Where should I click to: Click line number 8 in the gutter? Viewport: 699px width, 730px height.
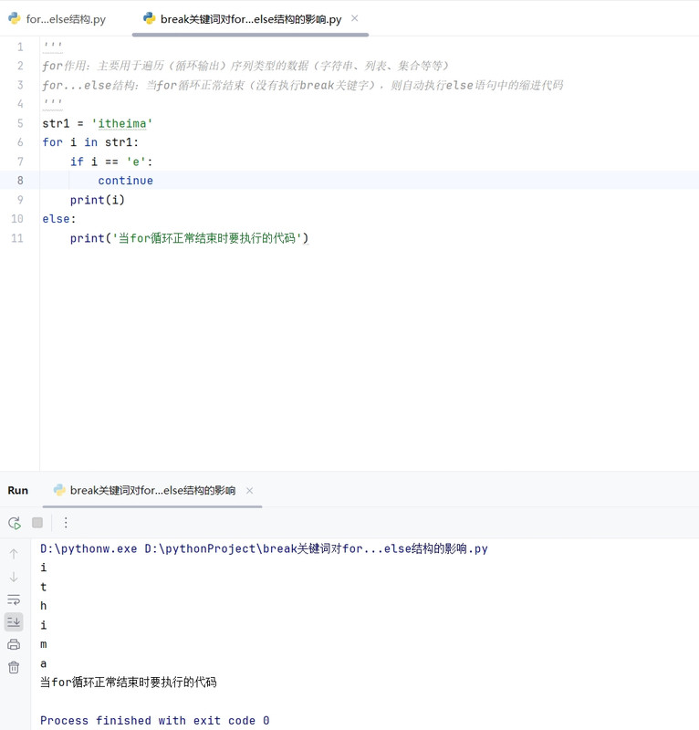[20, 180]
